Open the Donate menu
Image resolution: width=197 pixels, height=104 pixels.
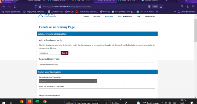pyautogui.click(x=86, y=16)
